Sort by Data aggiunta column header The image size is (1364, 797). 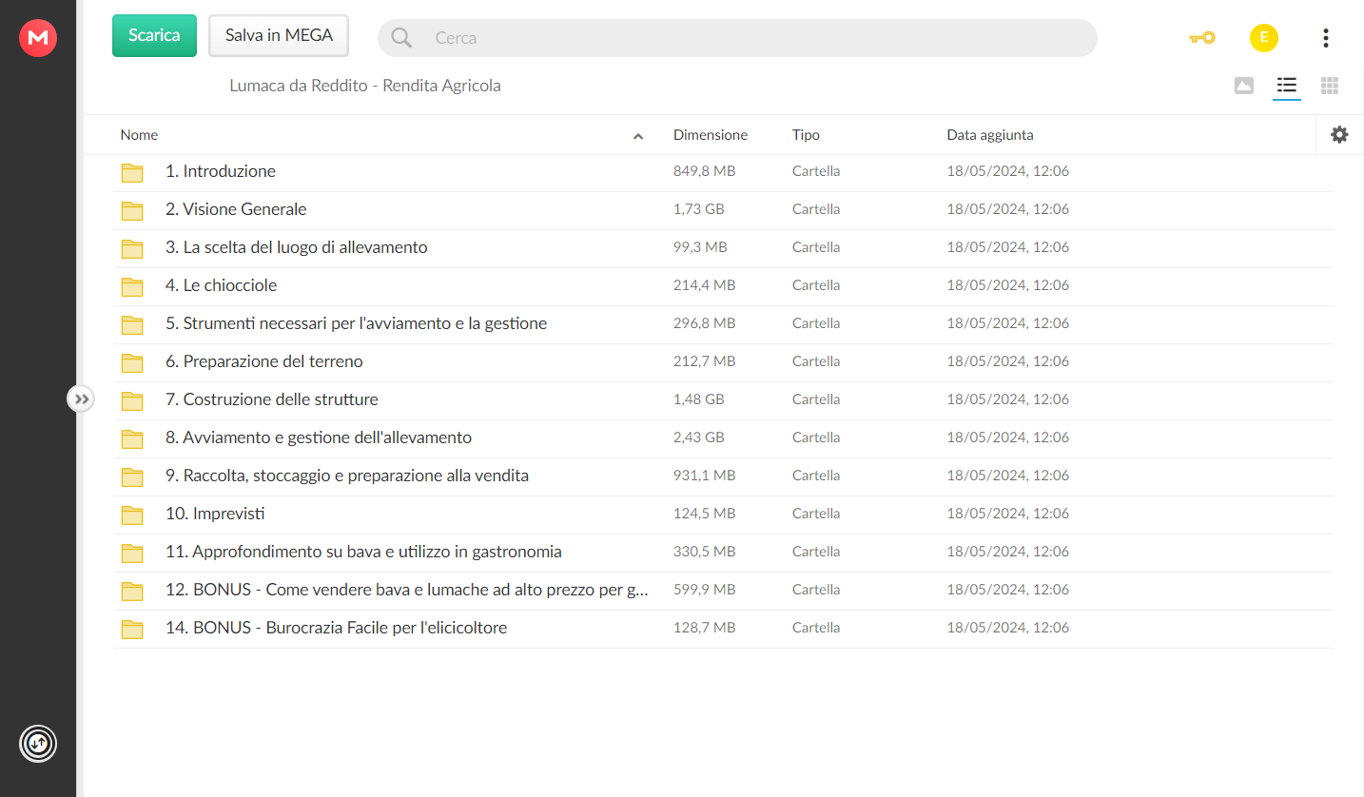[990, 135]
